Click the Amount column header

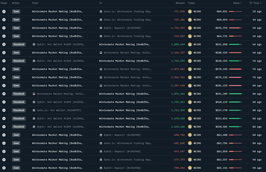tap(180, 3)
